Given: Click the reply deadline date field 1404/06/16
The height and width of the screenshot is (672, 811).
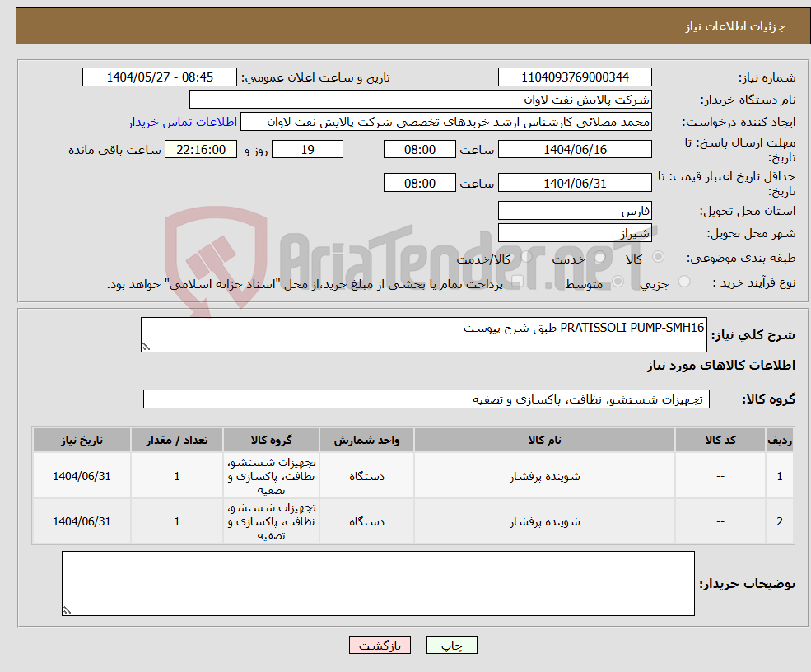Looking at the screenshot, I should tap(574, 149).
